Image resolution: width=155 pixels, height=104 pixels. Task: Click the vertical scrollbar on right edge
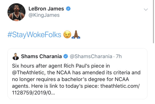[153, 22]
